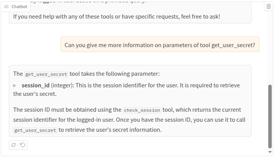Click the Chatbot label text
Image resolution: width=276 pixels, height=160 pixels.
(19, 7)
